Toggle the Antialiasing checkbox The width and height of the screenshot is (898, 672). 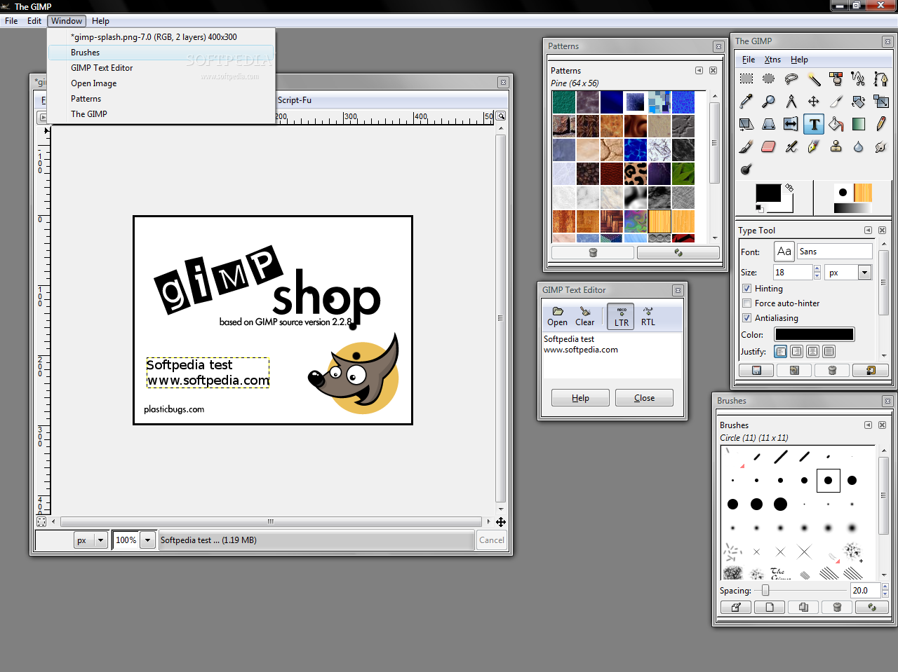pos(747,317)
